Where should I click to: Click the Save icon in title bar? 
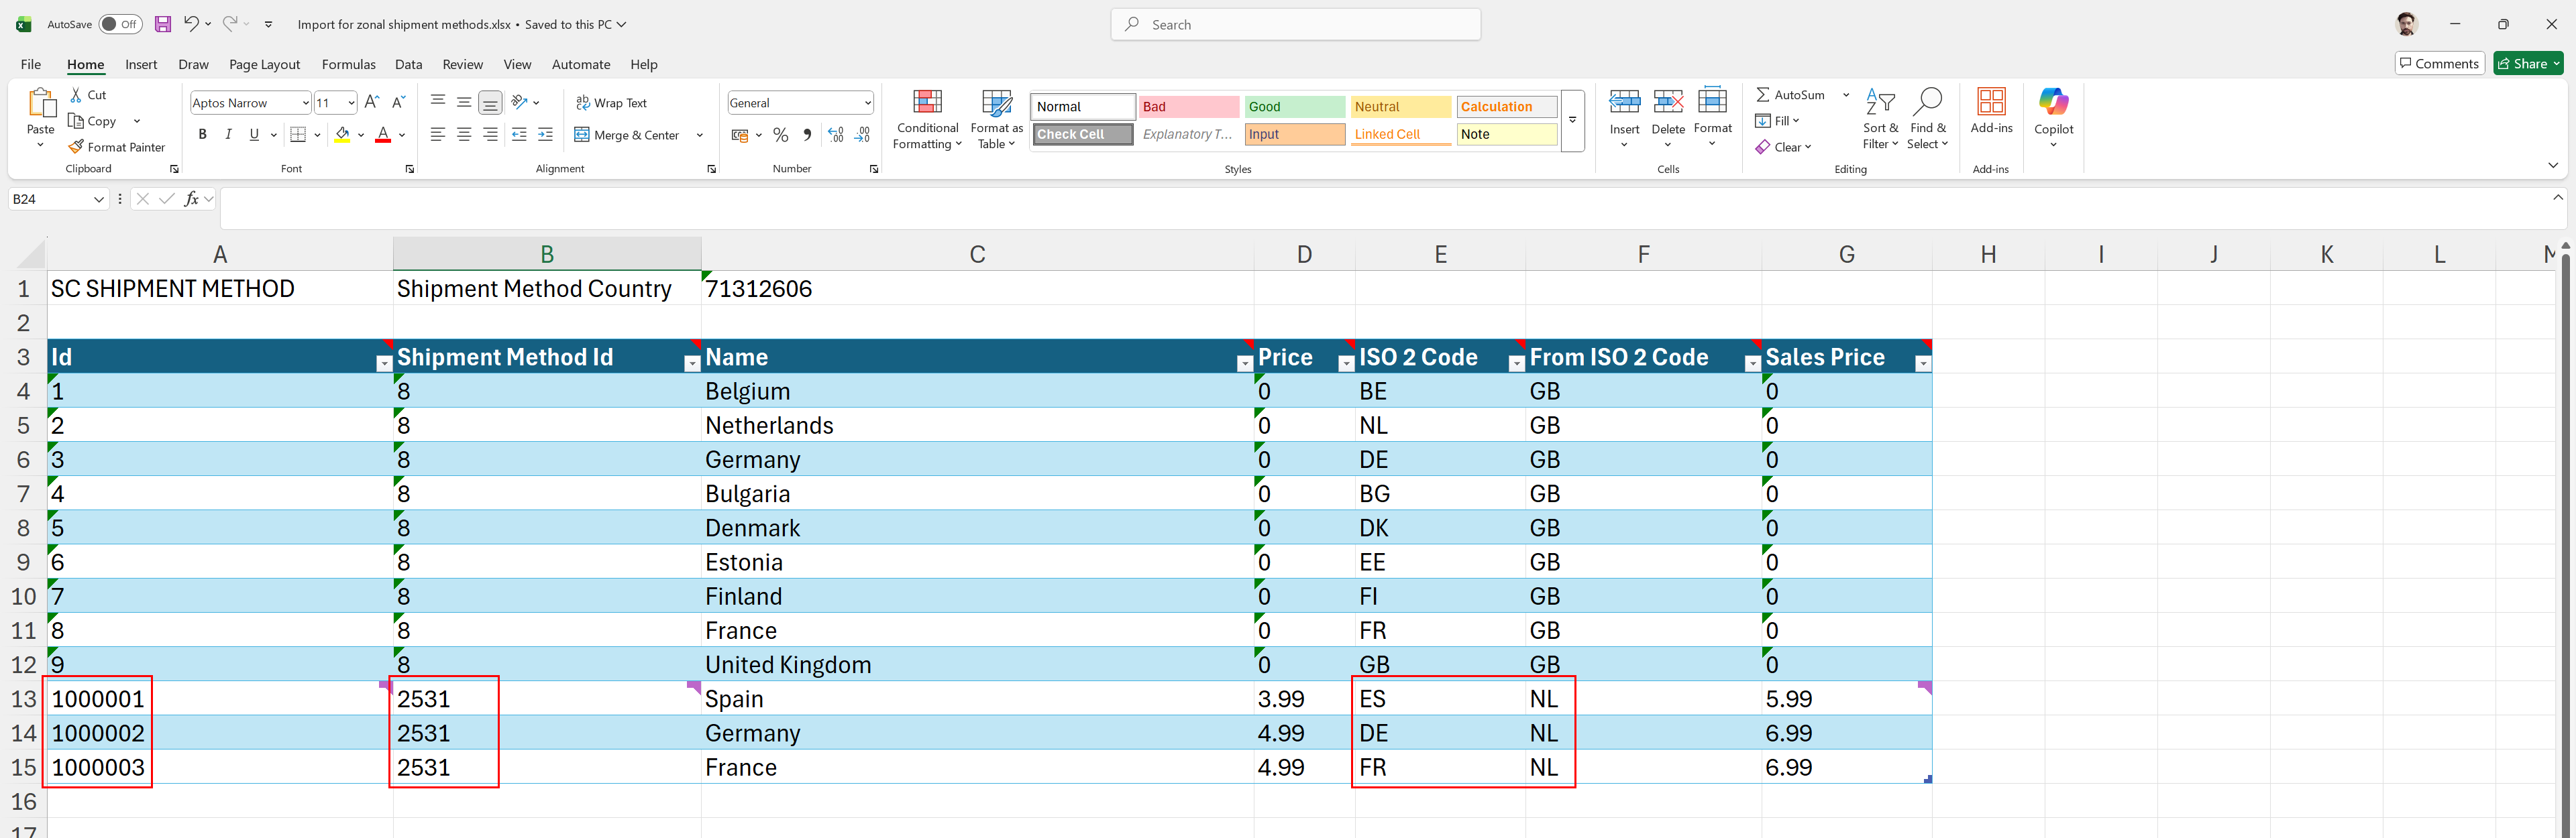coord(163,24)
